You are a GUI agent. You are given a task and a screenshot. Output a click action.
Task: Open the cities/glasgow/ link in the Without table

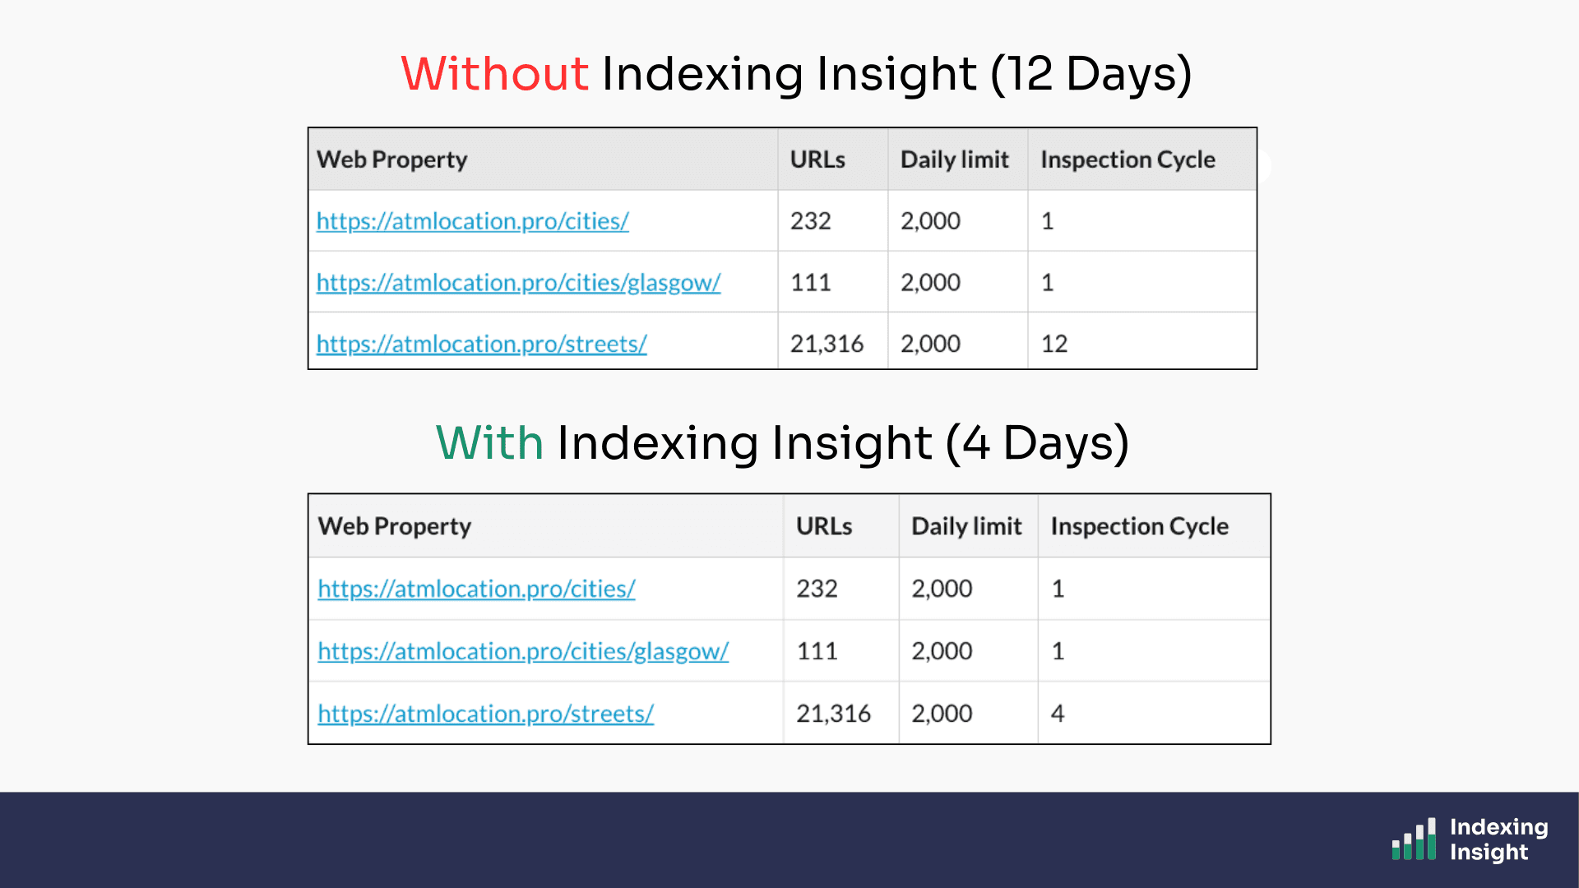[518, 283]
